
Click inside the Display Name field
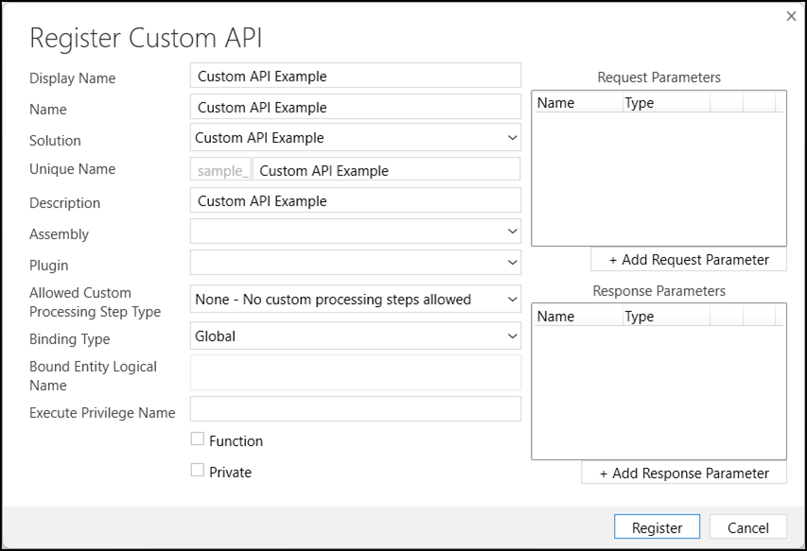(x=355, y=76)
